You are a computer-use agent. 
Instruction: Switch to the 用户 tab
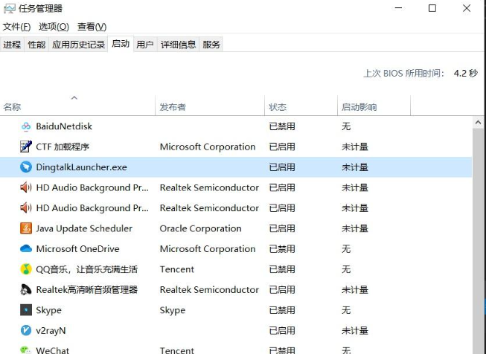(145, 45)
